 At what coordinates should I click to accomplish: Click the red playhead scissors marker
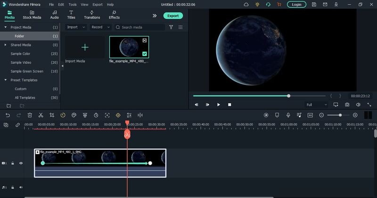point(127,134)
